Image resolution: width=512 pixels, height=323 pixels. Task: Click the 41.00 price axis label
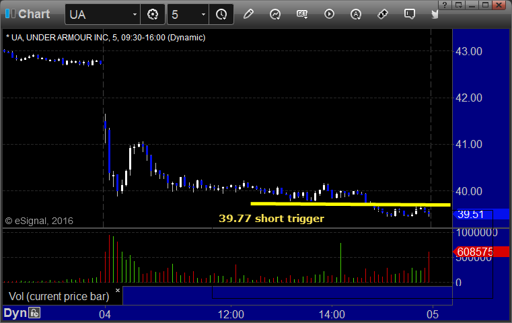click(x=469, y=144)
